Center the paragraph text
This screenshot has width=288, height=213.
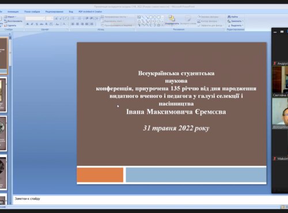[77, 24]
